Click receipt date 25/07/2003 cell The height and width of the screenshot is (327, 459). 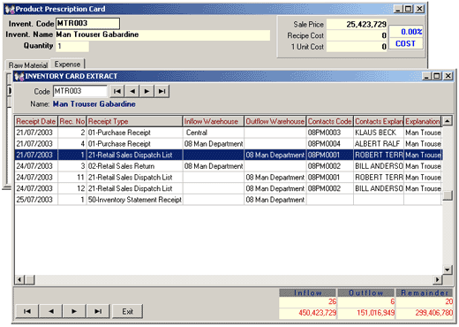click(36, 200)
